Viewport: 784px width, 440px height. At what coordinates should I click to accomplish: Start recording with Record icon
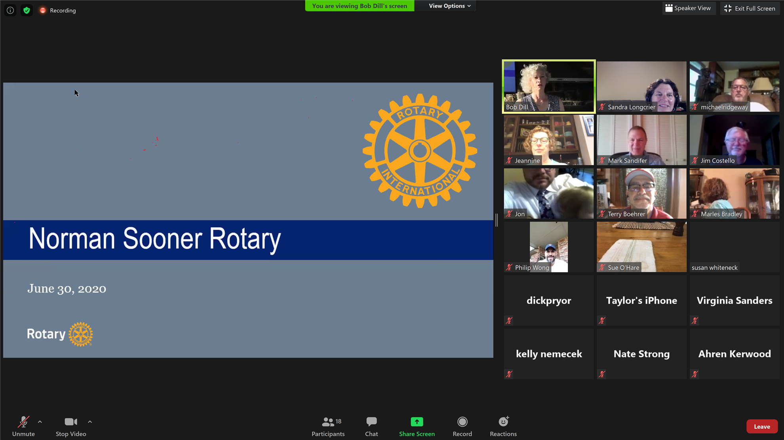tap(462, 422)
